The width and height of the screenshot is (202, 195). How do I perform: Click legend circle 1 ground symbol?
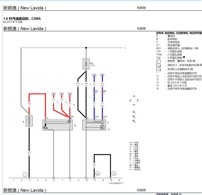[x=158, y=62]
